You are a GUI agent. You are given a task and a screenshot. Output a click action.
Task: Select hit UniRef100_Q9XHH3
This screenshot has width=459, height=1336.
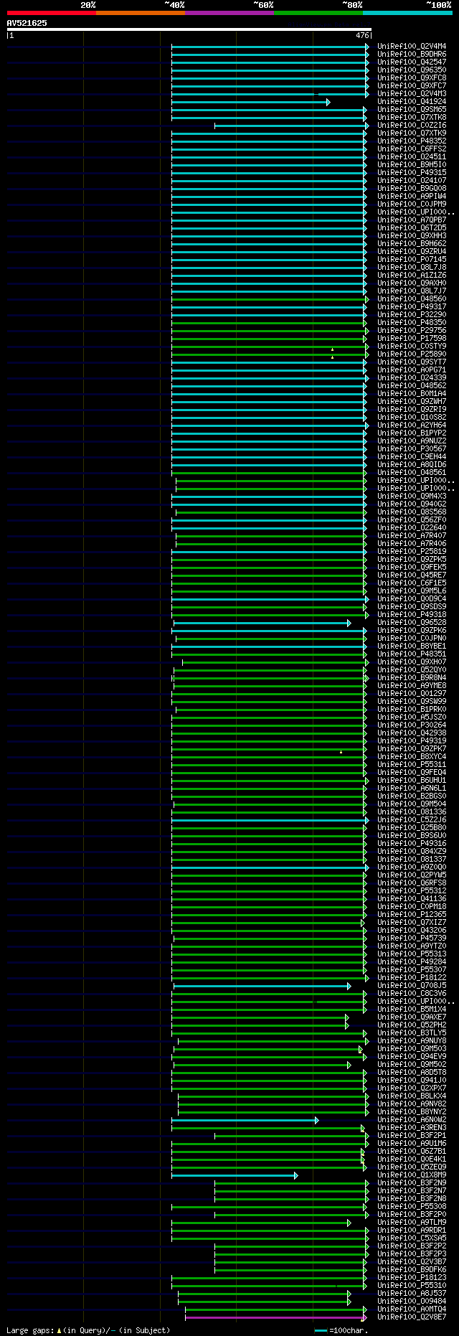(x=412, y=236)
